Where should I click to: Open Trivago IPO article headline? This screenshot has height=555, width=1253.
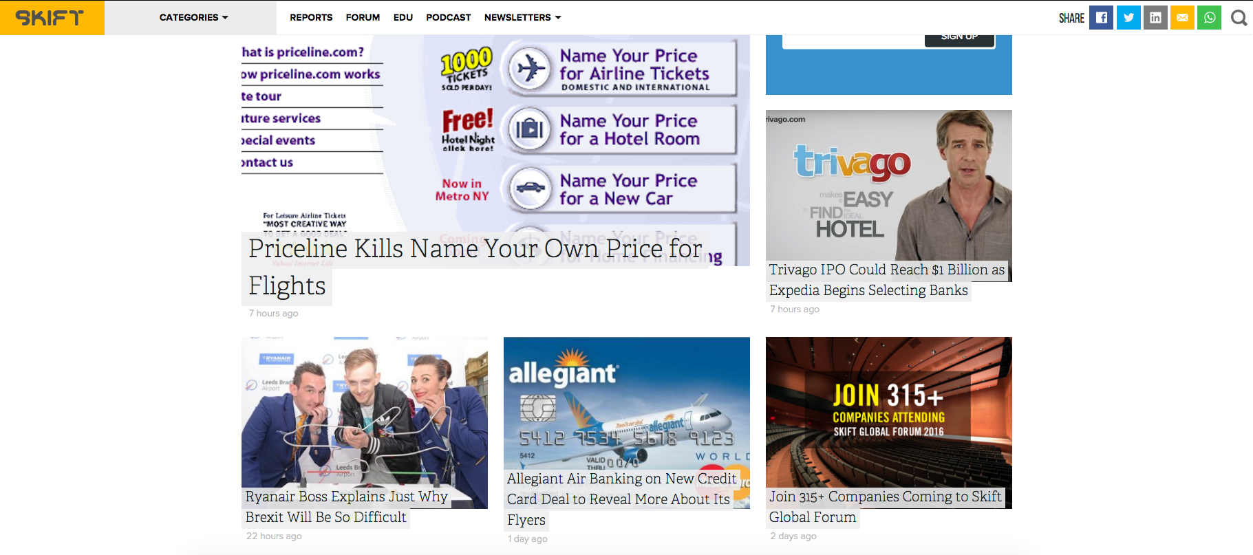886,280
